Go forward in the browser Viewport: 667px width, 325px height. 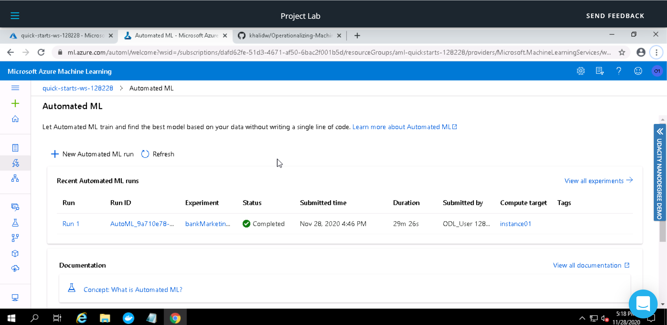click(26, 52)
